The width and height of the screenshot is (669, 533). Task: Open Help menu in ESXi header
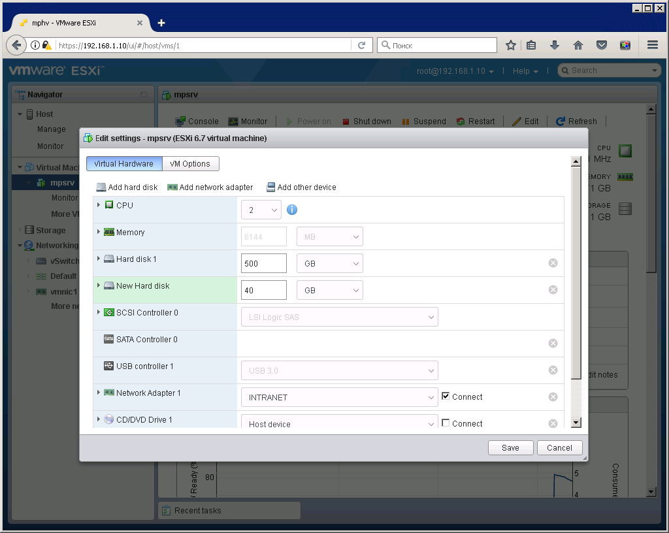pos(525,71)
